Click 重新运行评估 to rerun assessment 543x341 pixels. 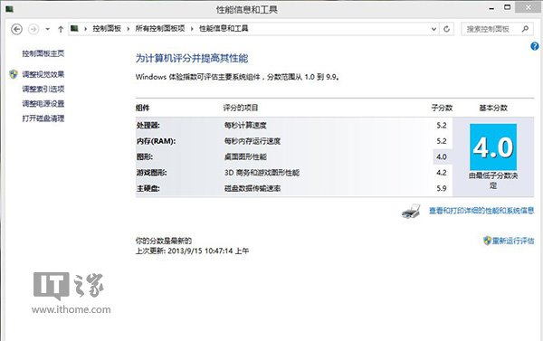[513, 241]
